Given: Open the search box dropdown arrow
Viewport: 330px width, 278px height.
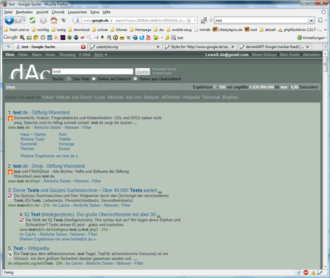Looking at the screenshot, I should (x=311, y=20).
